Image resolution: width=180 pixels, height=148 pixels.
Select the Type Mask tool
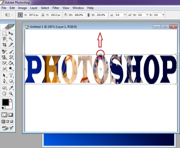point(11,75)
